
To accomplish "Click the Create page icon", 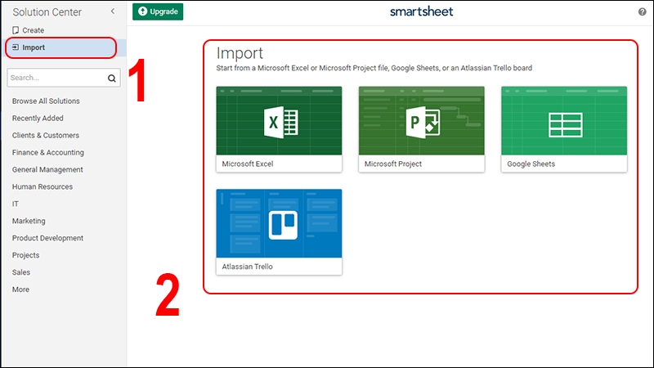I will 16,30.
